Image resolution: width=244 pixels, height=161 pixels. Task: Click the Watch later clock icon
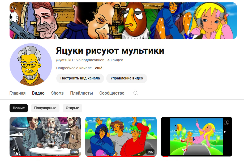pos(226,122)
